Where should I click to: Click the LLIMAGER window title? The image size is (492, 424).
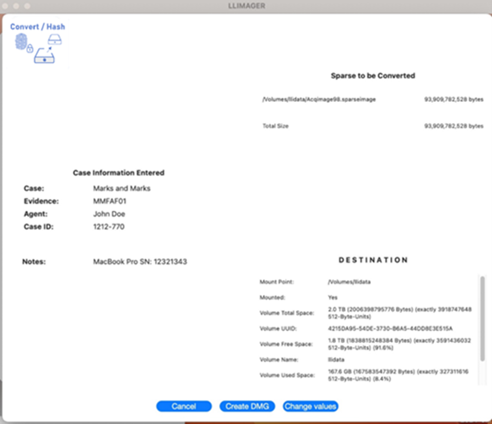point(246,6)
